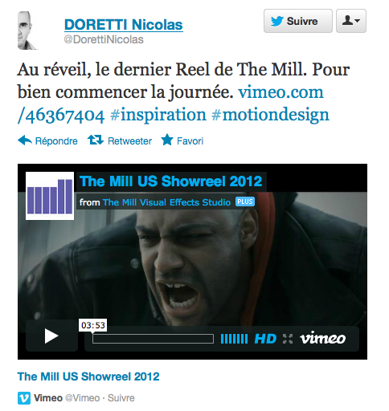Click the Retweeter arrows icon
The height and width of the screenshot is (411, 389).
click(x=96, y=140)
